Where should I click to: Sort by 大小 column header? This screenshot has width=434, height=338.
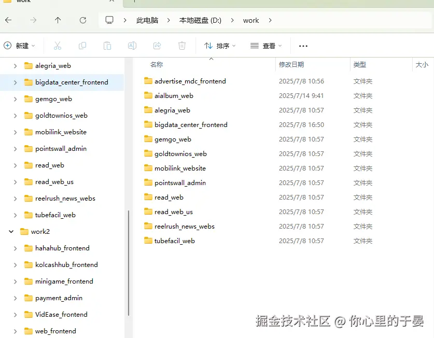422,64
